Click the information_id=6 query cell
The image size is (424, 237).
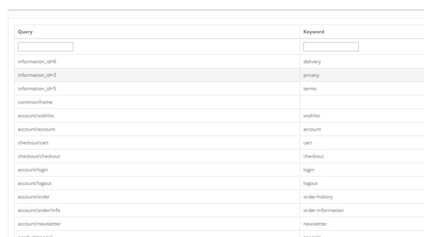[157, 62]
